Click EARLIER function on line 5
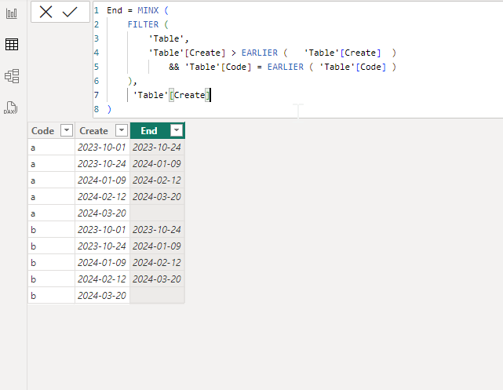This screenshot has width=503, height=390. (x=286, y=67)
